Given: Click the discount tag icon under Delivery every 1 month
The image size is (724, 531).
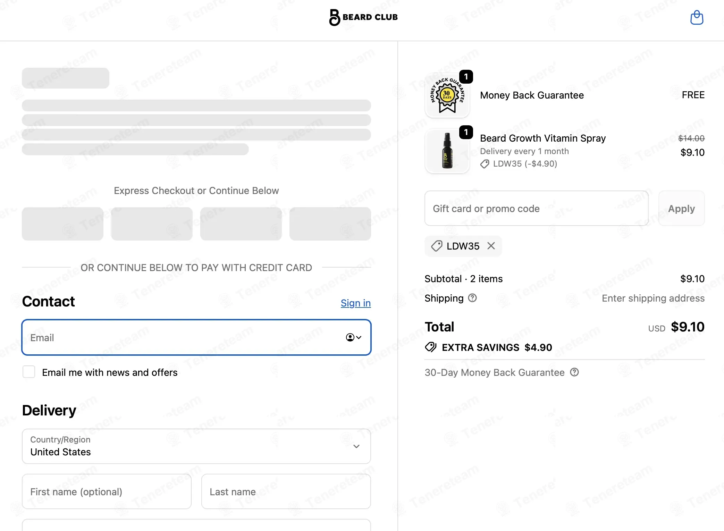Looking at the screenshot, I should [485, 164].
